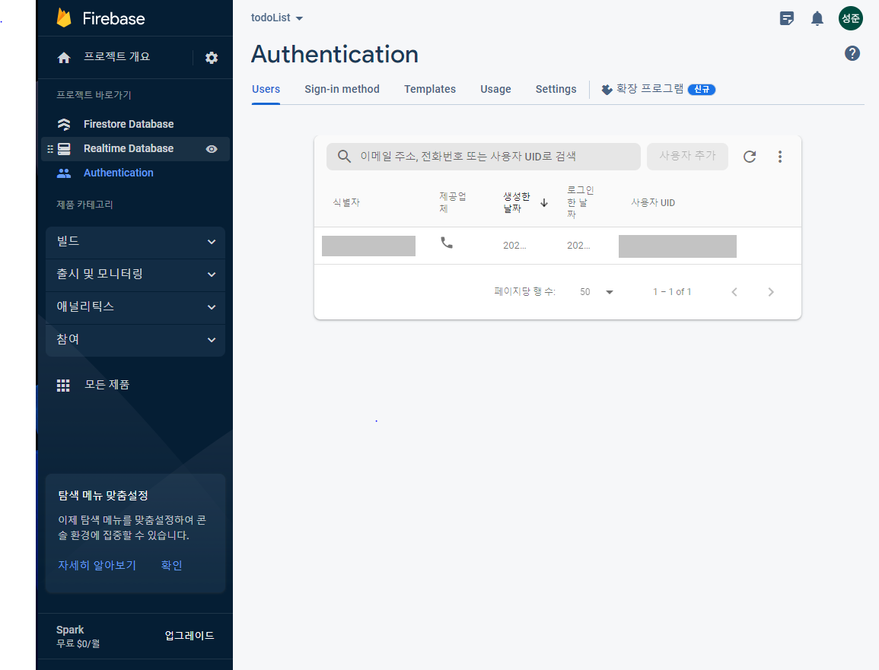The image size is (879, 670).
Task: Click the 로그인한 날짜 column header
Action: pyautogui.click(x=580, y=202)
